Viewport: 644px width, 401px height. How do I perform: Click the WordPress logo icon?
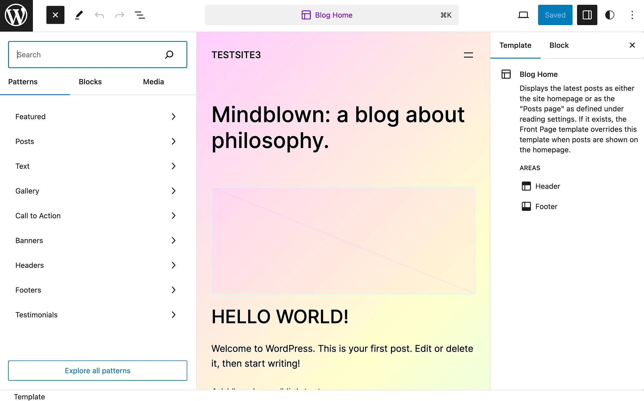[x=16, y=15]
